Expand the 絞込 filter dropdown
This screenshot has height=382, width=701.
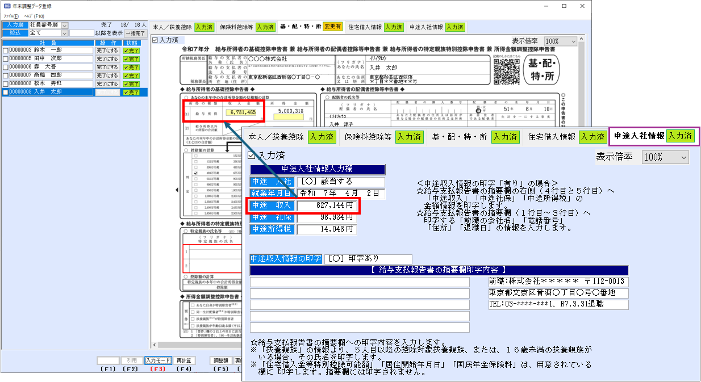[x=64, y=33]
